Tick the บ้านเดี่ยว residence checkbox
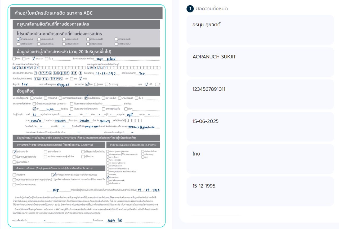 pos(32,98)
